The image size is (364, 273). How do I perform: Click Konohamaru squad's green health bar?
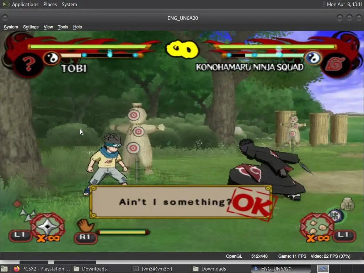click(275, 47)
